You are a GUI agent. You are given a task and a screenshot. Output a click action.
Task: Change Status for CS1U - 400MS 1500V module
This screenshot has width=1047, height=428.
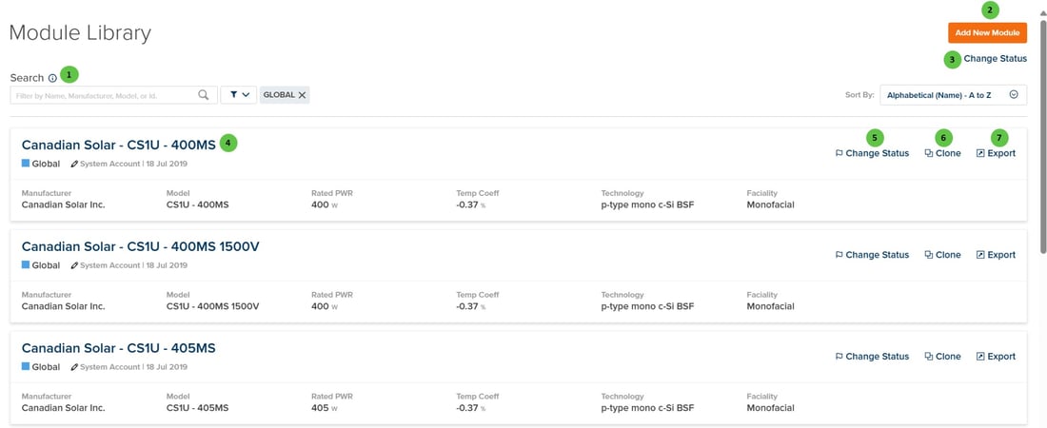click(872, 254)
